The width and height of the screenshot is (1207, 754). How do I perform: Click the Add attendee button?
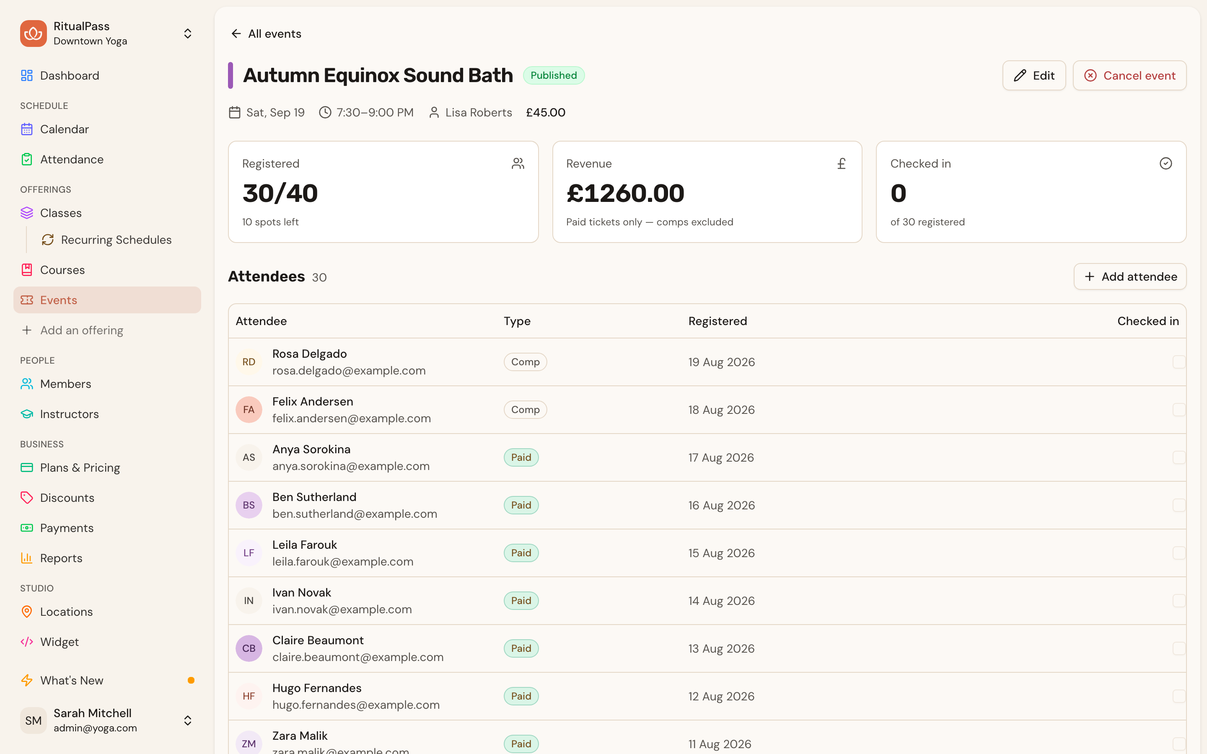tap(1130, 277)
